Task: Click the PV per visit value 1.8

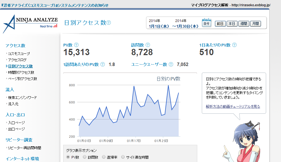Action: (112, 64)
